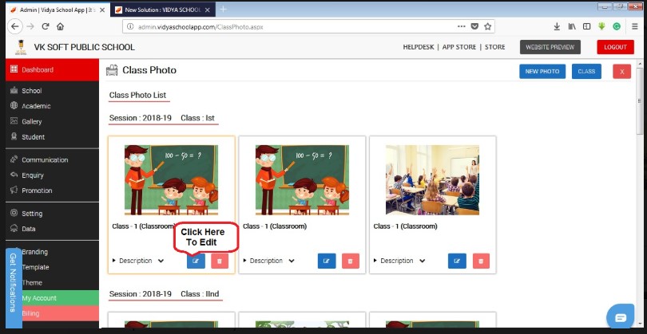Click the browser home icon

pyautogui.click(x=60, y=26)
